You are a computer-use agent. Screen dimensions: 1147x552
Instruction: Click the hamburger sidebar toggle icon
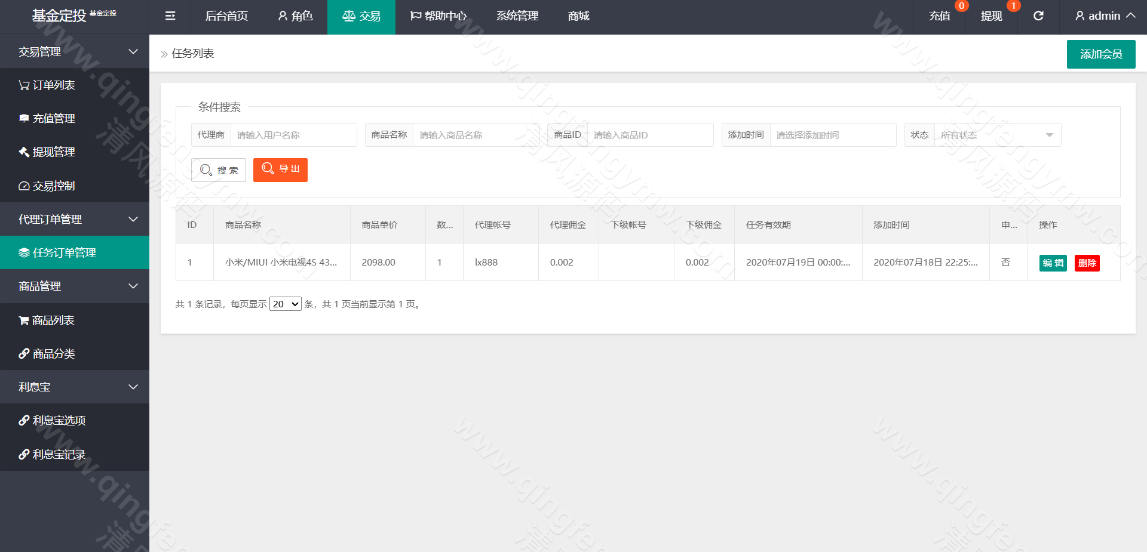(170, 16)
